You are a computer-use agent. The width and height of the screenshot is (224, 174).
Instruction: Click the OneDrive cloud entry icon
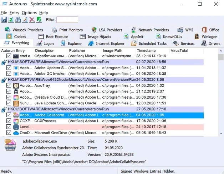(16, 133)
